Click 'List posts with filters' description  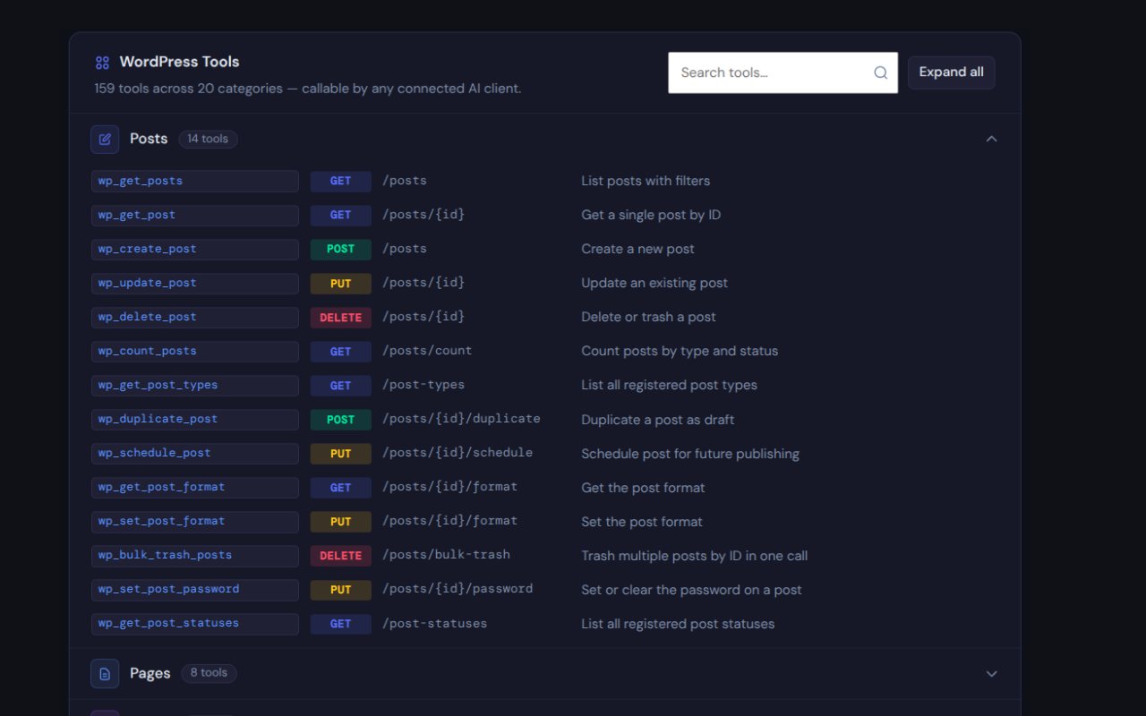point(646,181)
